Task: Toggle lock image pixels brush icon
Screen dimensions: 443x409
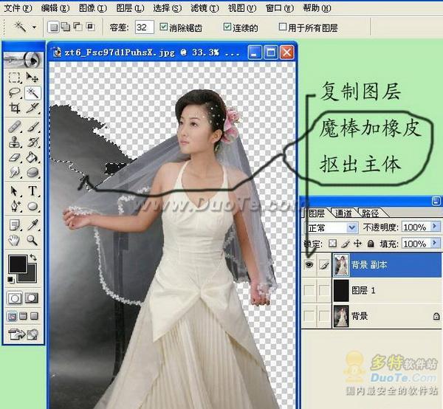Action: [x=346, y=243]
